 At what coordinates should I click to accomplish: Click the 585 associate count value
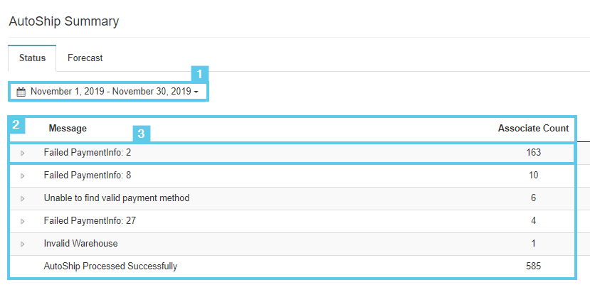coord(533,266)
